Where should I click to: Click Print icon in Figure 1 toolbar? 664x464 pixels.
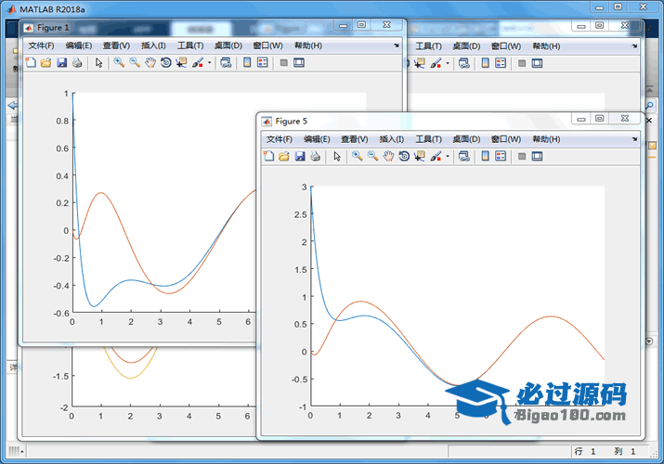(x=77, y=62)
